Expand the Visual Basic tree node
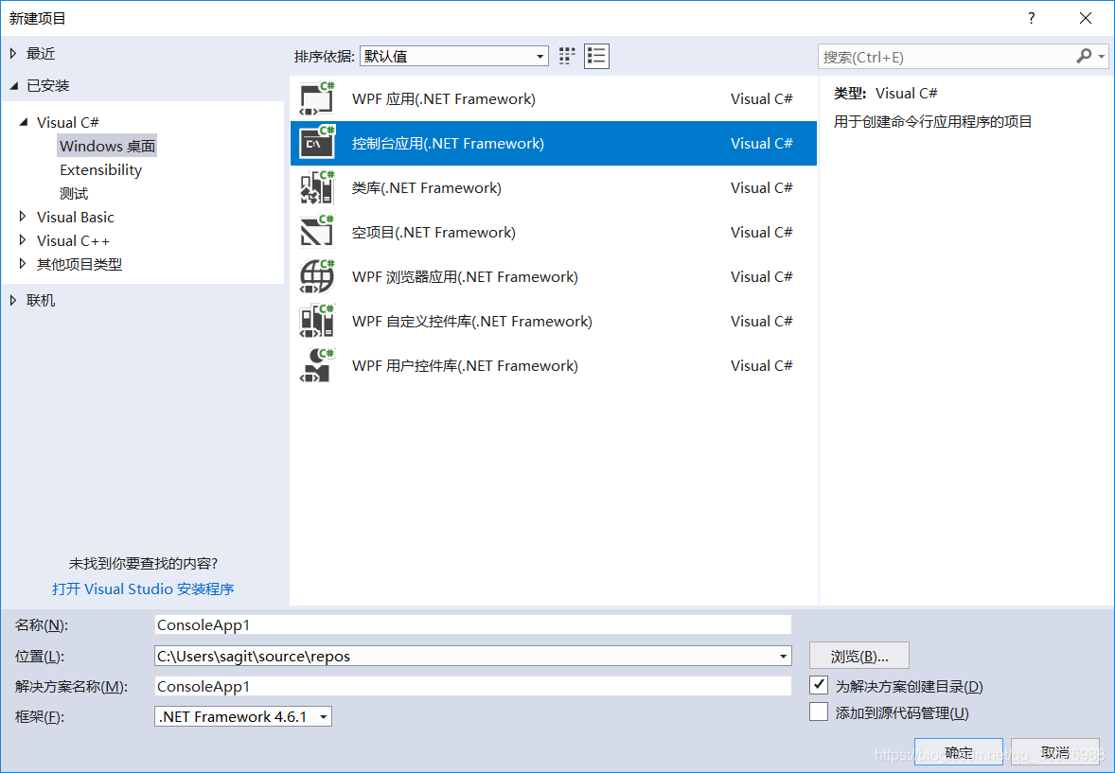Viewport: 1115px width, 773px height. point(23,216)
